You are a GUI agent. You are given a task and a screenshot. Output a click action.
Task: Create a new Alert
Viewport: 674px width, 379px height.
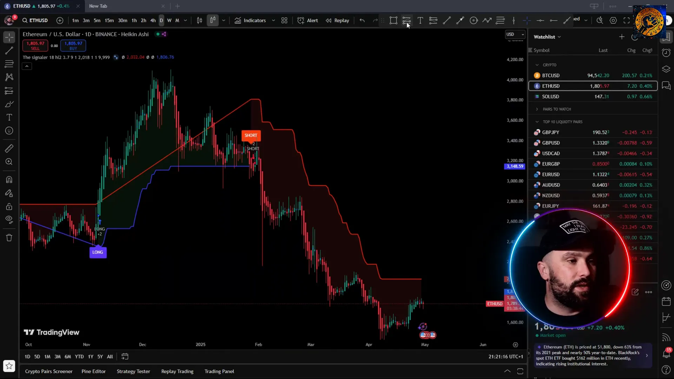[308, 20]
